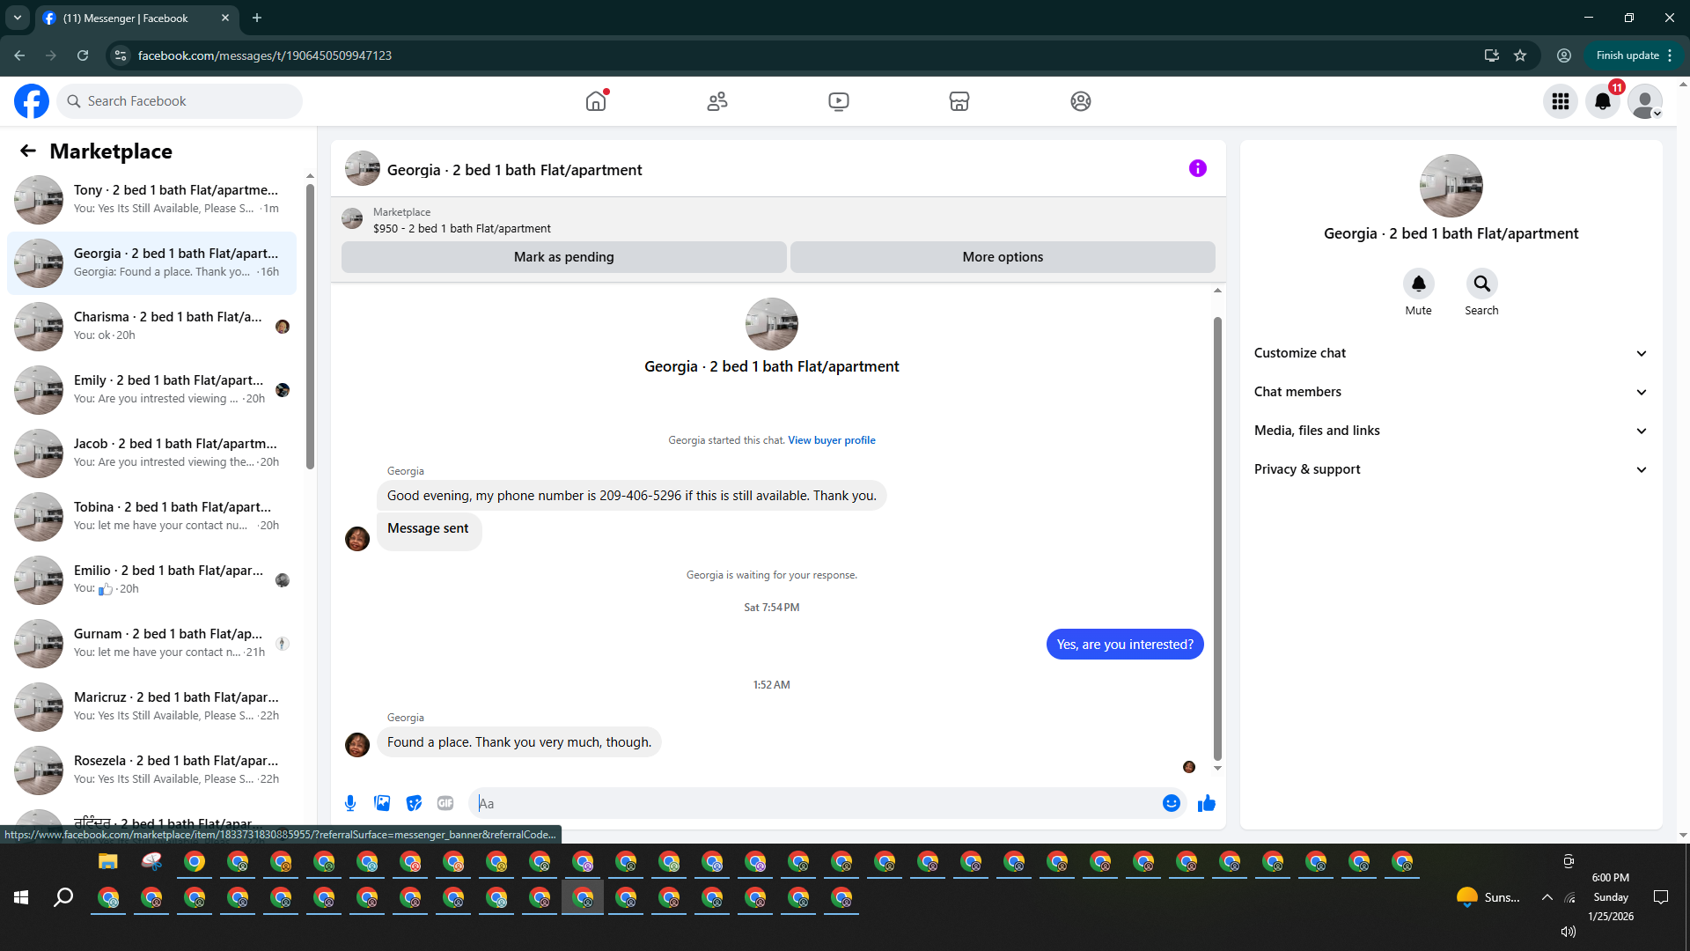Open Windows taskbar search
This screenshot has height=951, width=1690.
[63, 897]
